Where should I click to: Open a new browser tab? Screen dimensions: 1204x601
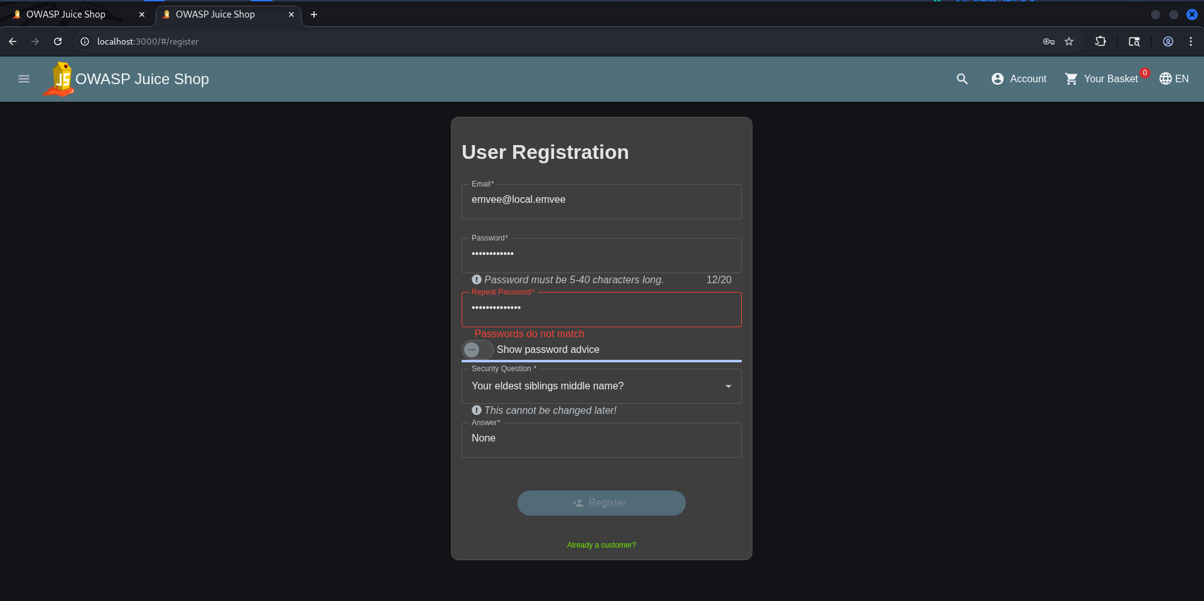pos(314,14)
